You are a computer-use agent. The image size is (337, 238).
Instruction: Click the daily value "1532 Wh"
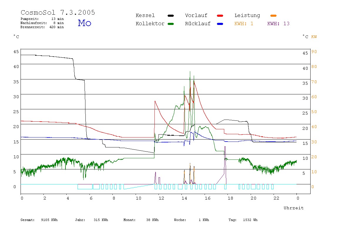point(250,220)
